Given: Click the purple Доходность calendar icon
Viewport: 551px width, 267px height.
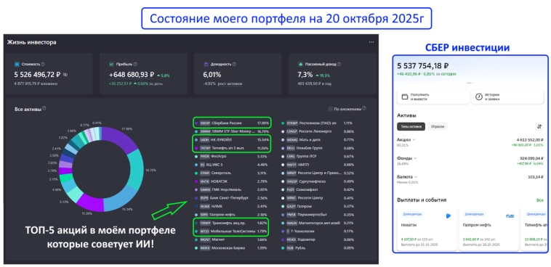Looking at the screenshot, I should point(206,64).
